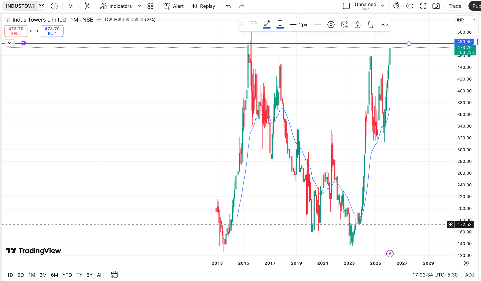This screenshot has width=481, height=281.
Task: Add alert on the horizontal line
Action: pyautogui.click(x=344, y=24)
